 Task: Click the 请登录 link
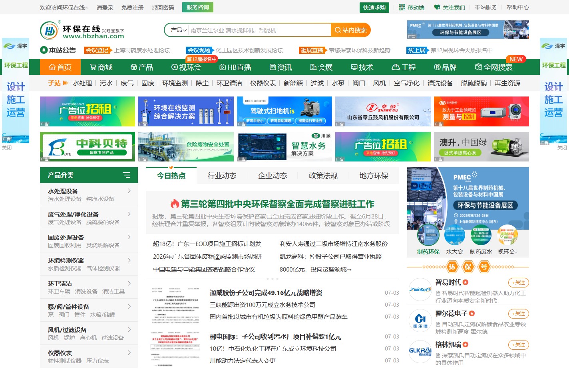coord(105,8)
